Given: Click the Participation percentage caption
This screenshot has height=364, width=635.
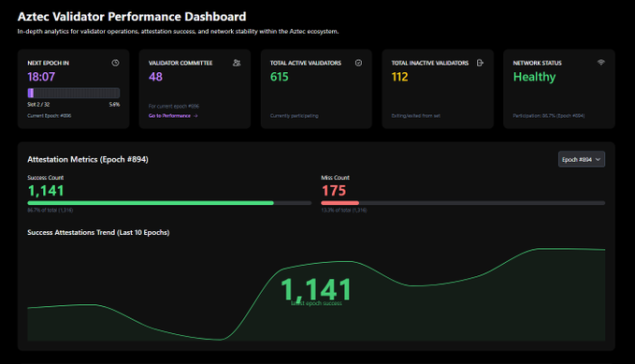Looking at the screenshot, I should 548,116.
